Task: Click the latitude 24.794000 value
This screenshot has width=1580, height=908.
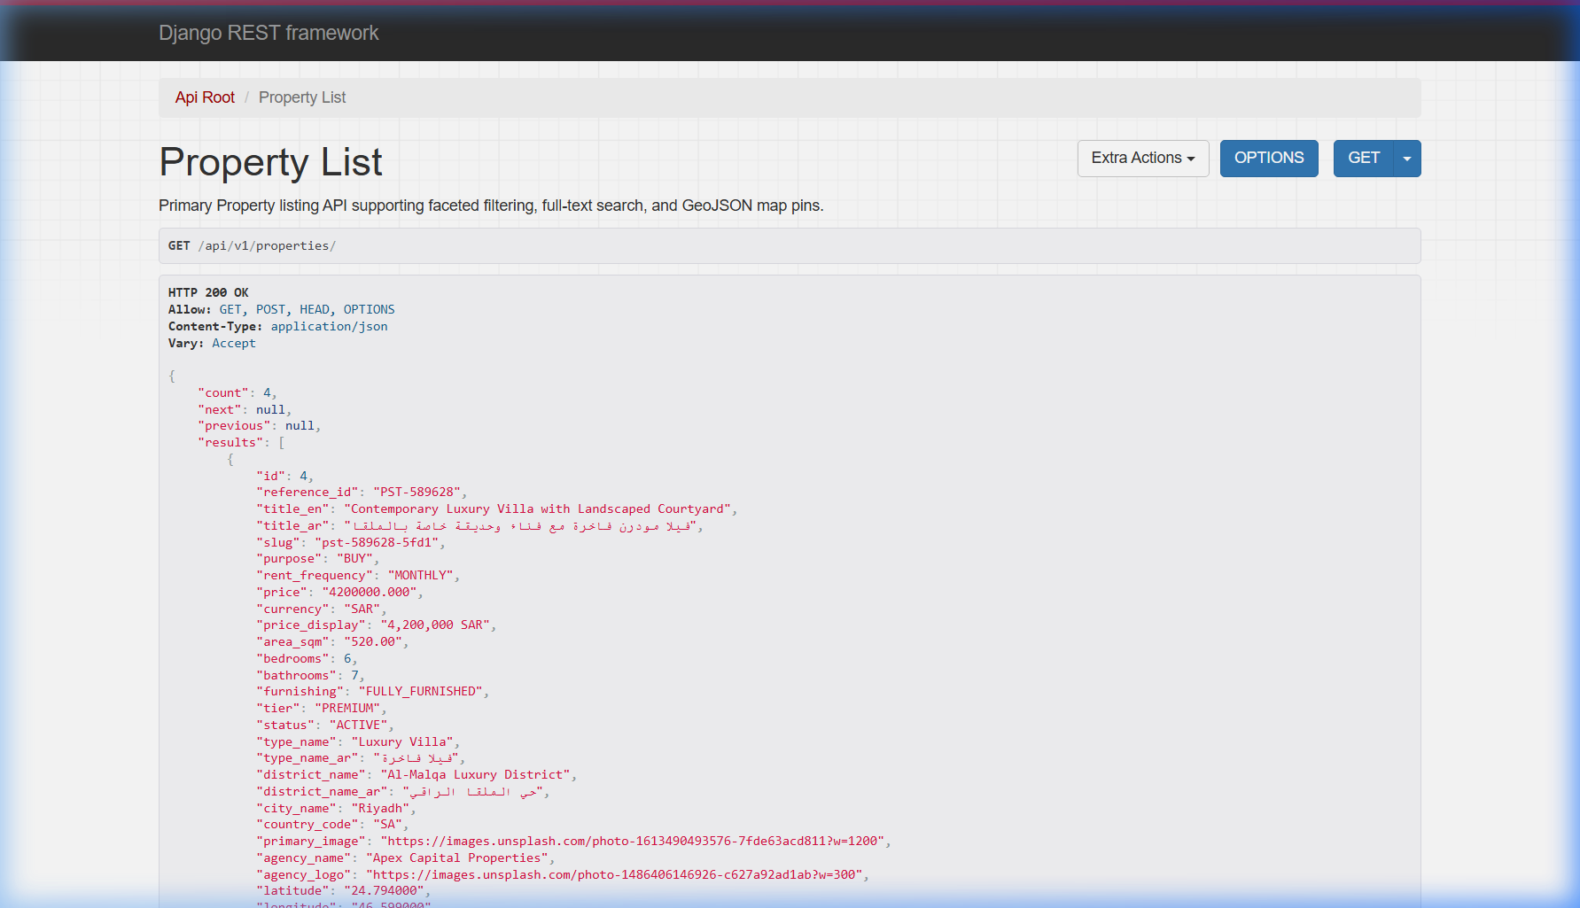Action: pos(384,890)
